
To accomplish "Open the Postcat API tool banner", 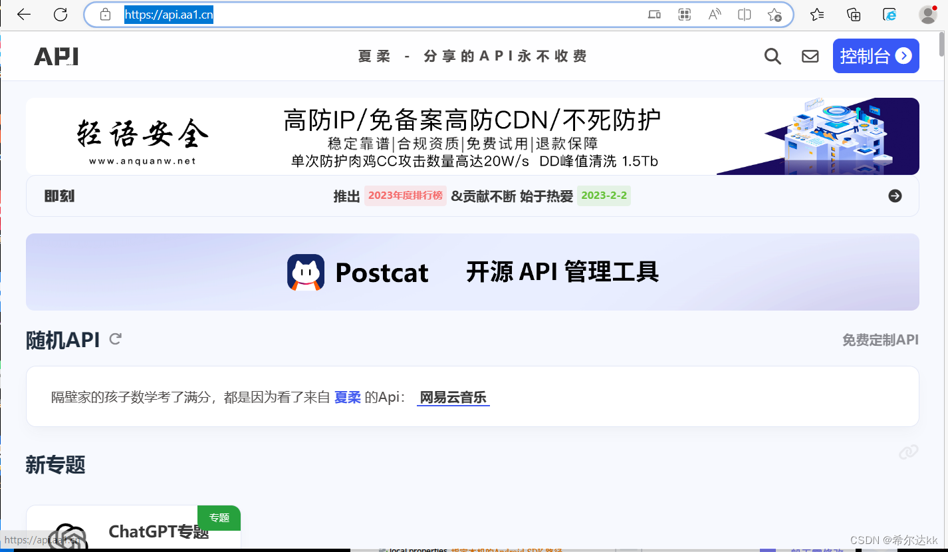I will (x=472, y=272).
